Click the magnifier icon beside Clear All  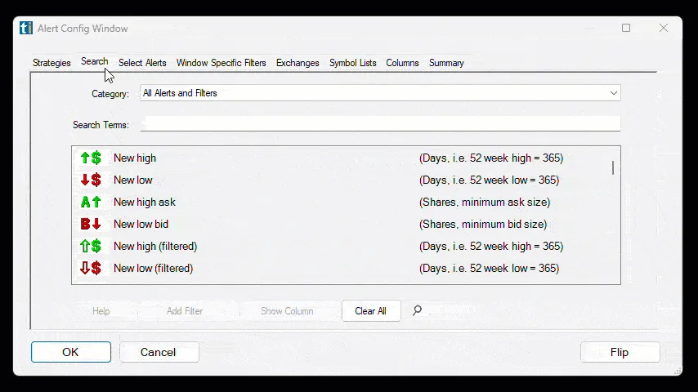pyautogui.click(x=417, y=310)
